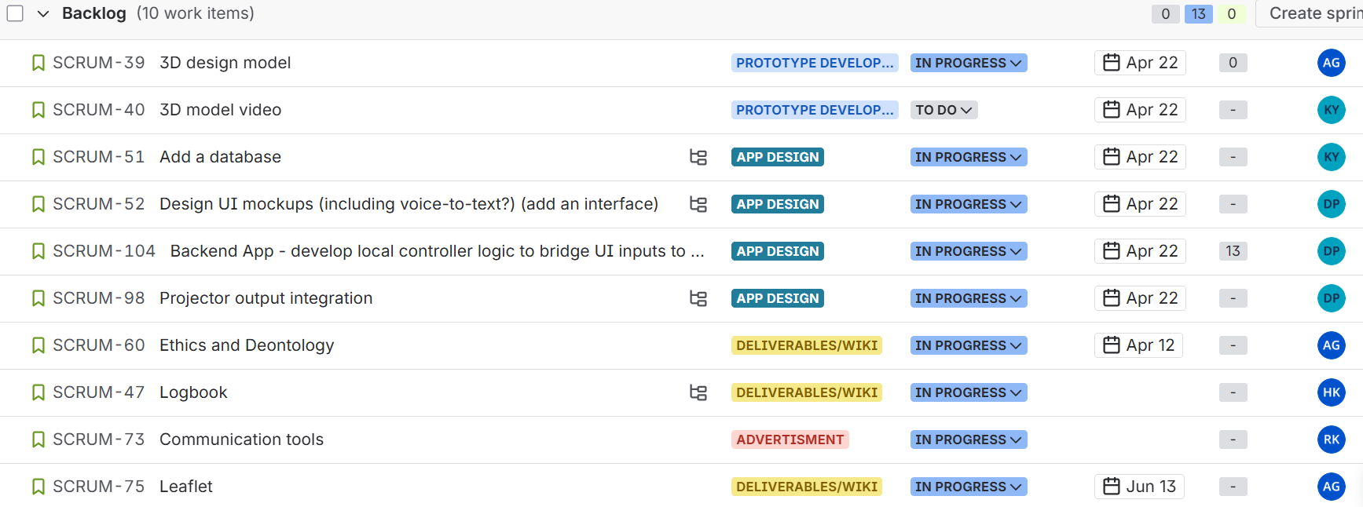Click PROTOTYPE DEVELOP epic tag on SCRUM-39
Viewport: 1363px width, 507px height.
[x=814, y=63]
